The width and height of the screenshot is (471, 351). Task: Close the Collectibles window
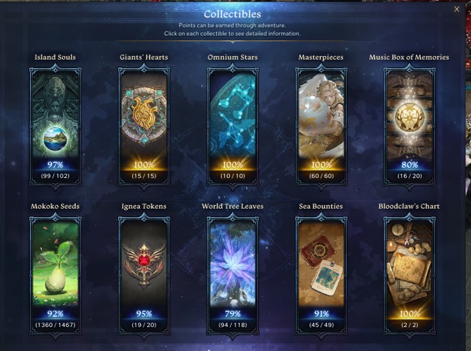coord(457,9)
